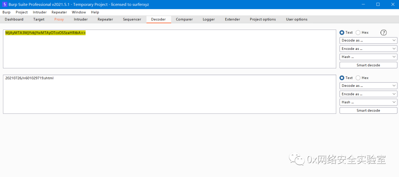Open the Help menu
The width and height of the screenshot is (399, 177).
pyautogui.click(x=95, y=12)
